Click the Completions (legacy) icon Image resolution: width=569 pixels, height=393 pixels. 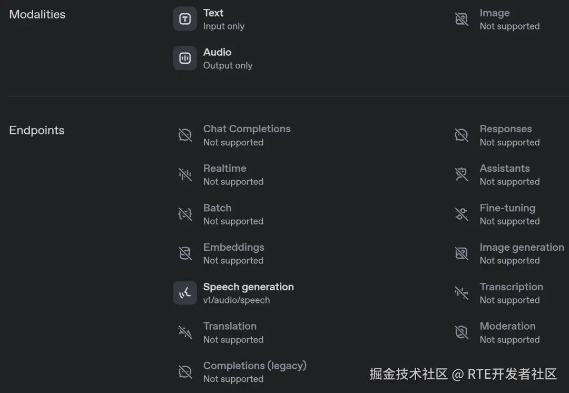(x=185, y=372)
